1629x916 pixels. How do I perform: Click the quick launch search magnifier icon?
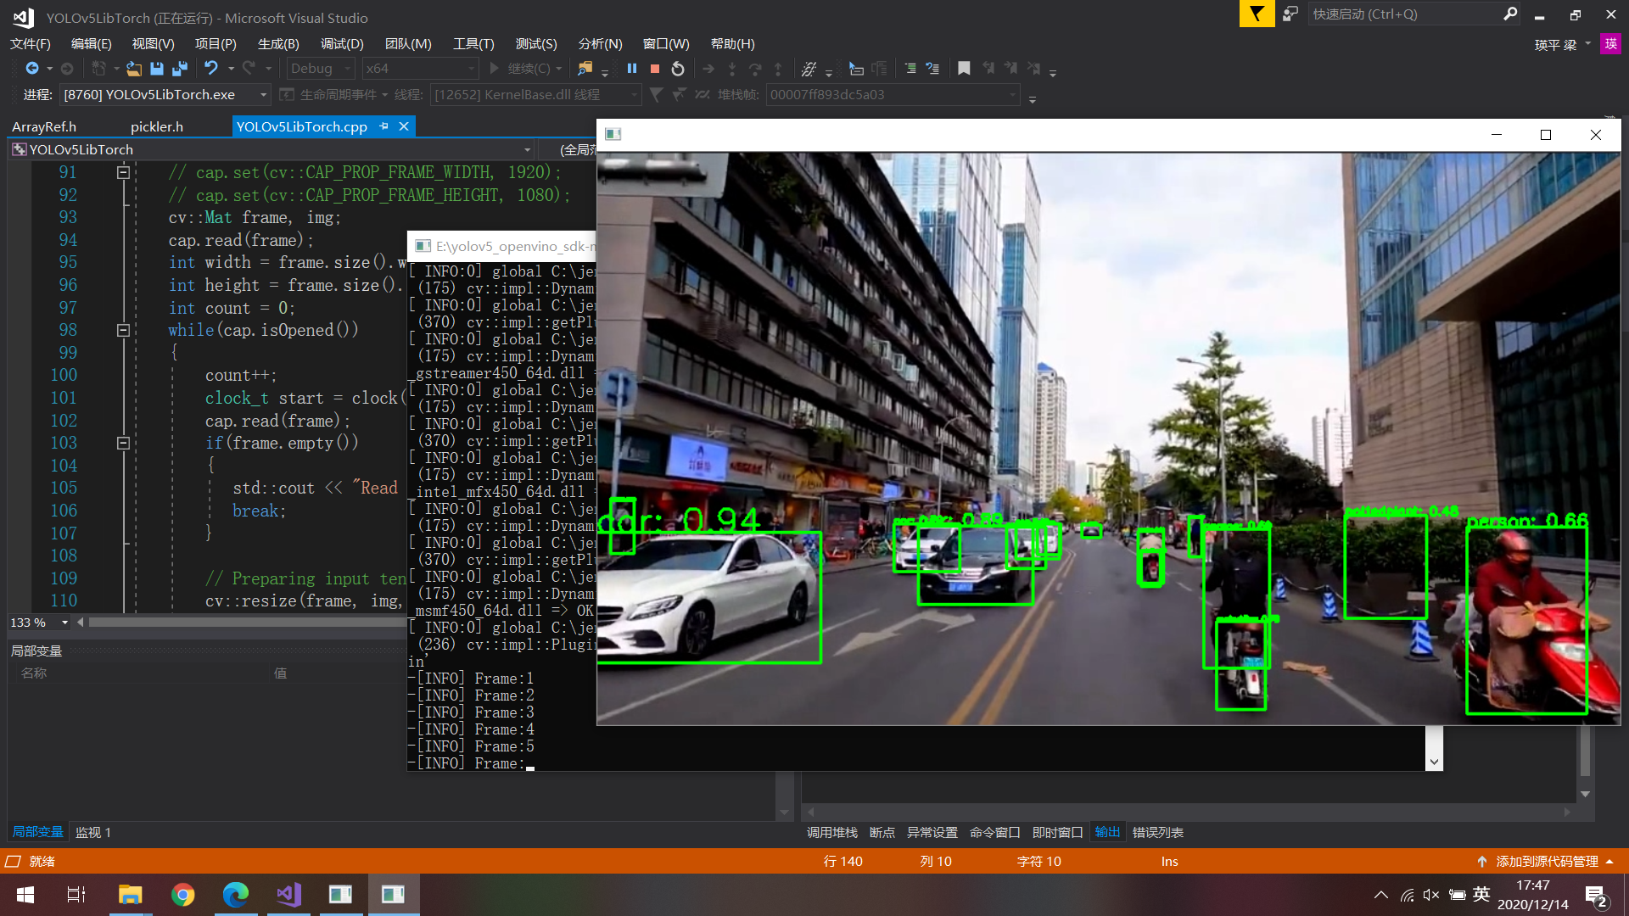point(1510,14)
